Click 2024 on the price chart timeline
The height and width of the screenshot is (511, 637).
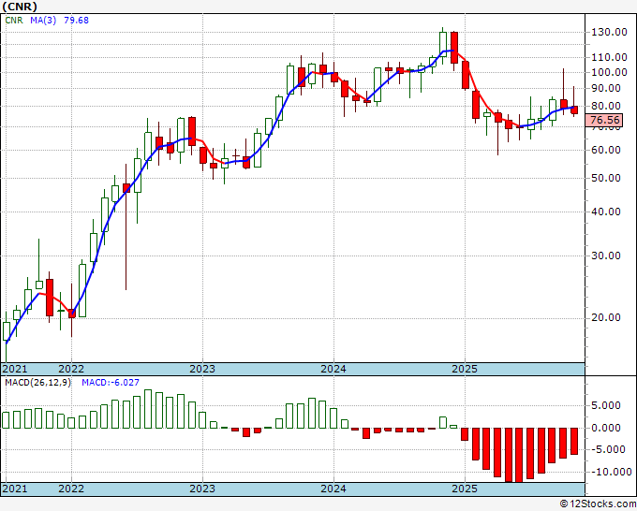(333, 370)
